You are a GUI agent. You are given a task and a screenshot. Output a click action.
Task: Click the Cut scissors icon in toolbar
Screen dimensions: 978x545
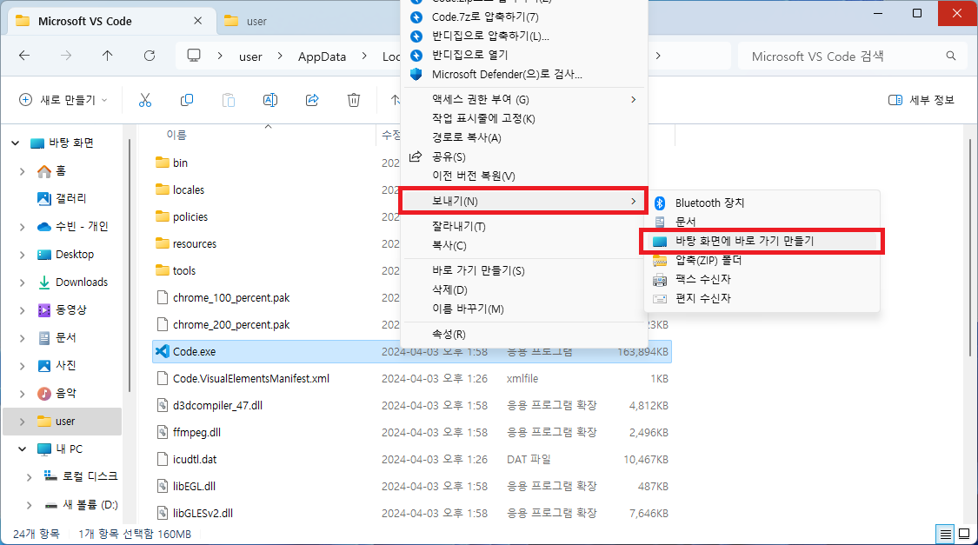pos(144,100)
